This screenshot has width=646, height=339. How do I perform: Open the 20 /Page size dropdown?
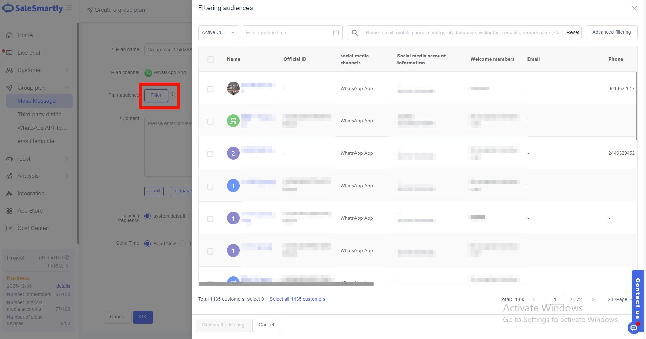[x=619, y=299]
